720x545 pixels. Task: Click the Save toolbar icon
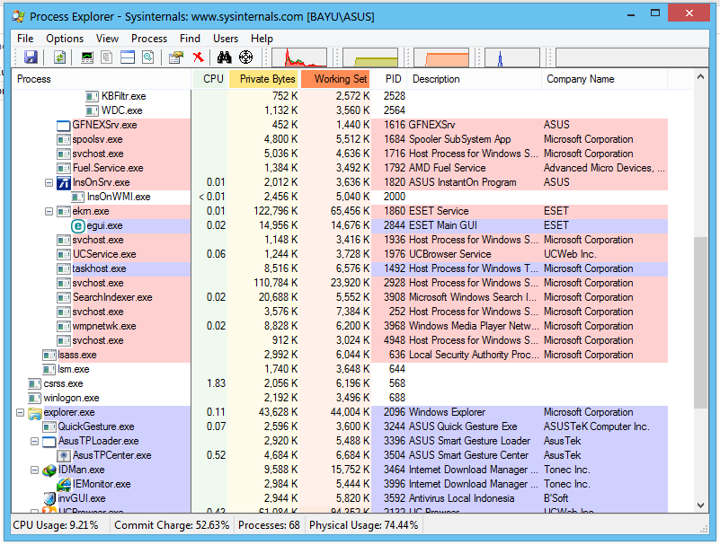point(30,57)
